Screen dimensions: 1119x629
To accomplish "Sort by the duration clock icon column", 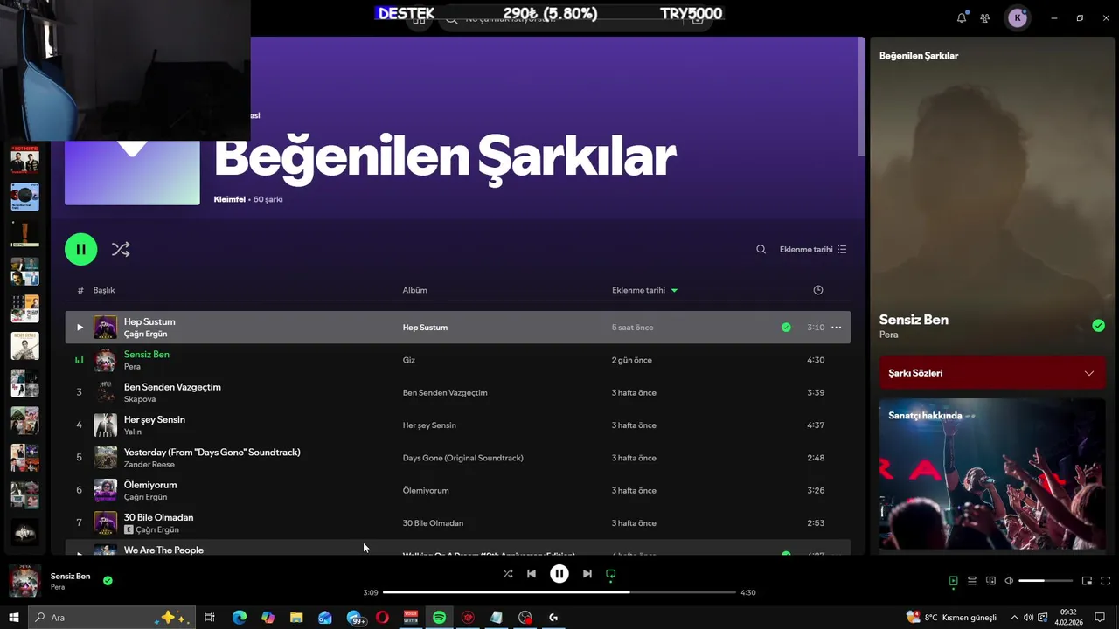I will pos(818,290).
